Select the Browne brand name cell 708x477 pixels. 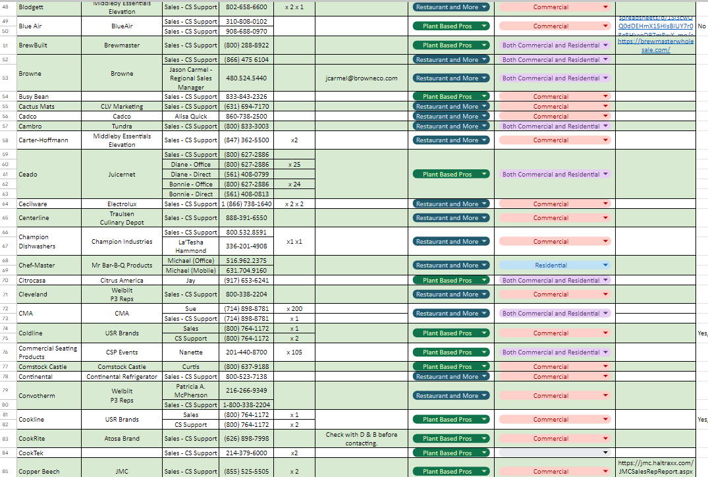click(x=49, y=74)
